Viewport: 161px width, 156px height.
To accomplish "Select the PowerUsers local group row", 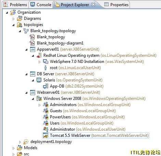I will click(x=87, y=117).
